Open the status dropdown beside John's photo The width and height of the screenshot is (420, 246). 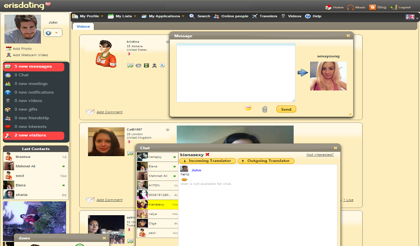pos(53,33)
